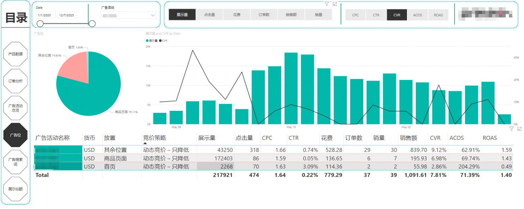Click the 销售额 metric button
The width and height of the screenshot is (524, 209).
pyautogui.click(x=291, y=15)
